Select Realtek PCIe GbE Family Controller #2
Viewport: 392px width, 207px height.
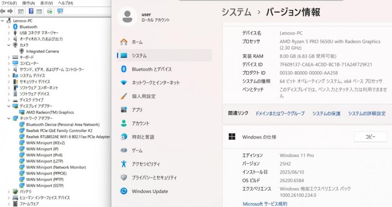point(59,131)
